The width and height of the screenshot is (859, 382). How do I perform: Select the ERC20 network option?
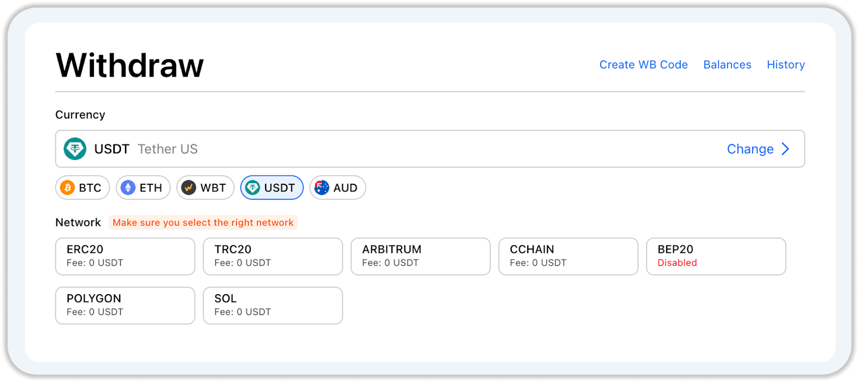pos(125,256)
